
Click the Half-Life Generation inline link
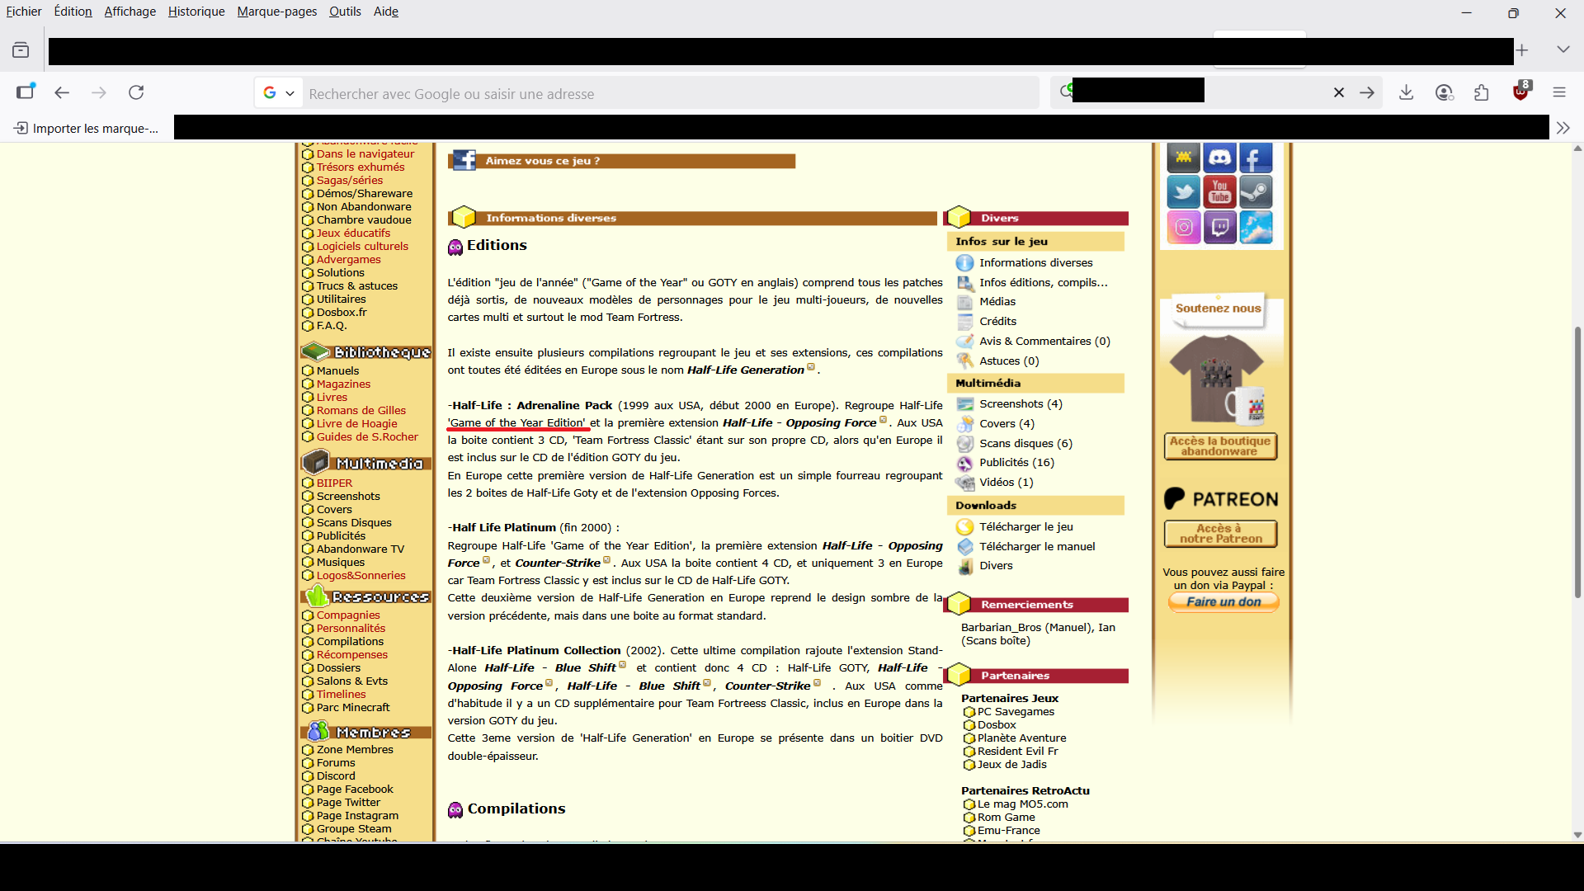pyautogui.click(x=746, y=370)
